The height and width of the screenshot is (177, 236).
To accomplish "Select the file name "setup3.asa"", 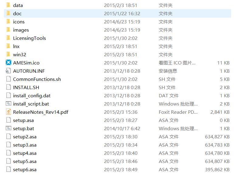I will pos(25,145).
